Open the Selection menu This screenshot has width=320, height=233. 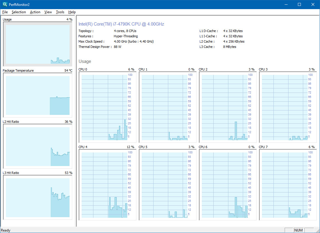click(x=19, y=12)
